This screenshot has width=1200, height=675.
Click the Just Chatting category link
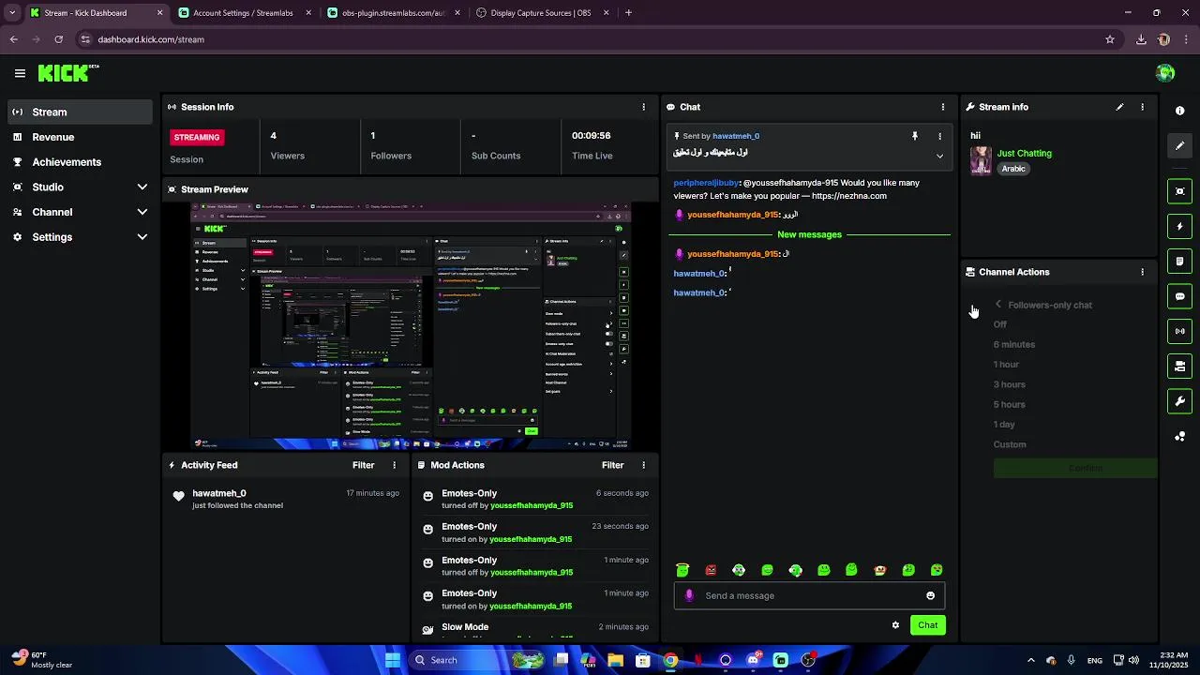tap(1024, 153)
